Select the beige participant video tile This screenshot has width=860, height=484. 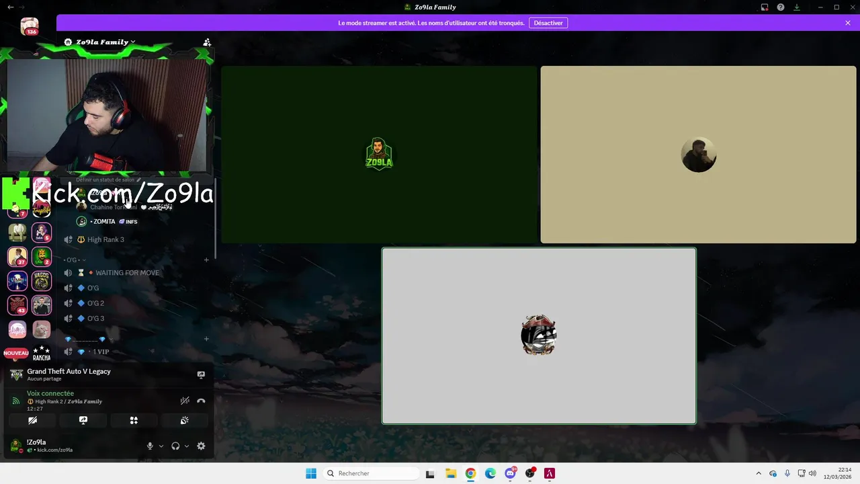coord(698,154)
